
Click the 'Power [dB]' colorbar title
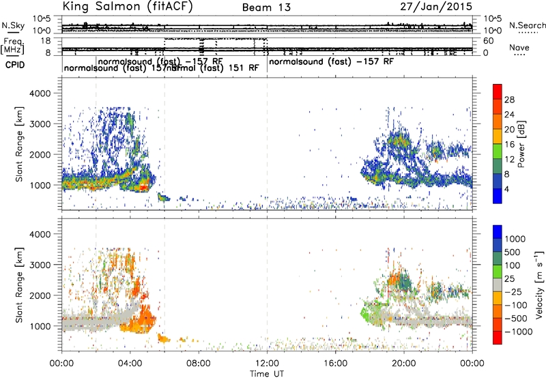521,144
